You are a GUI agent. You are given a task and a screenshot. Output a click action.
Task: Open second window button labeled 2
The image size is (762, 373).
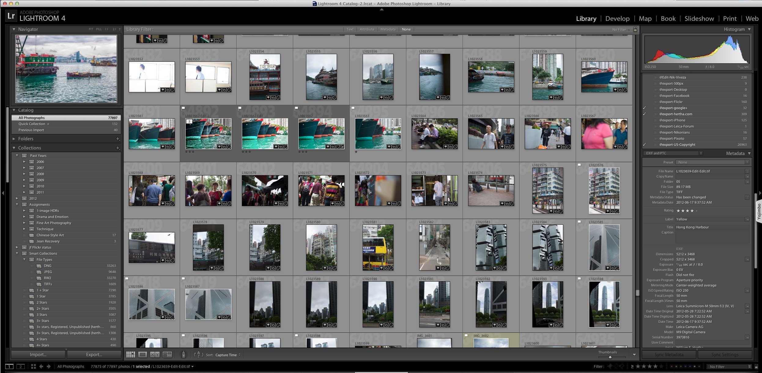coord(20,366)
